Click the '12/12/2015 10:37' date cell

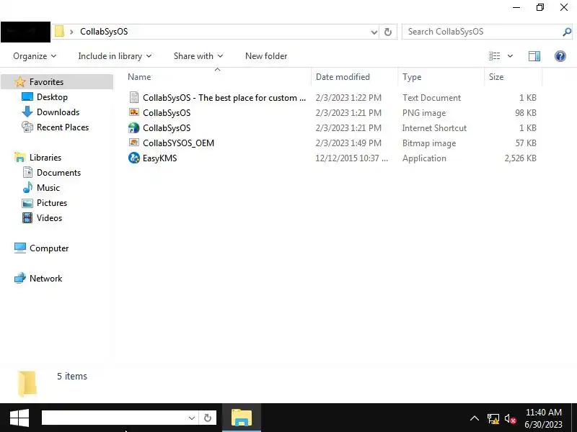pyautogui.click(x=351, y=158)
